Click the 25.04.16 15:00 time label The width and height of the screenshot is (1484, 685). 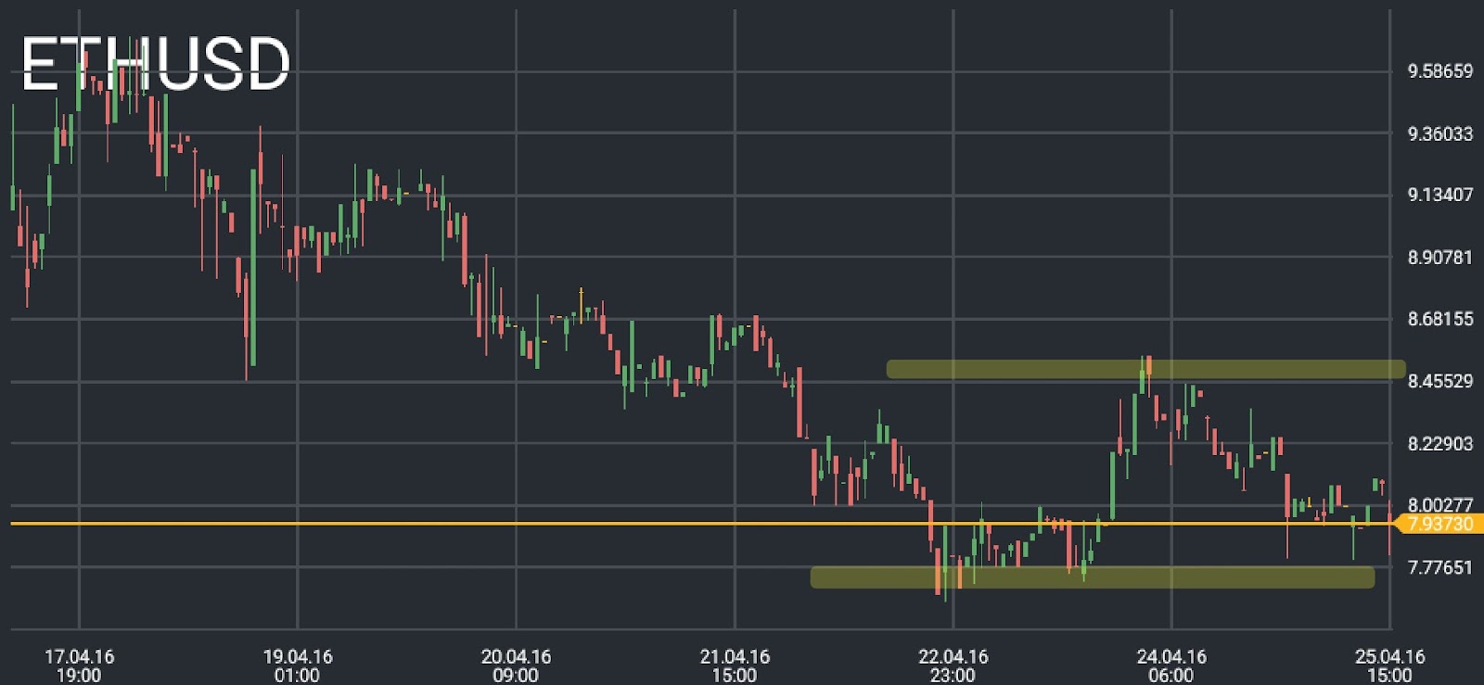tap(1389, 666)
